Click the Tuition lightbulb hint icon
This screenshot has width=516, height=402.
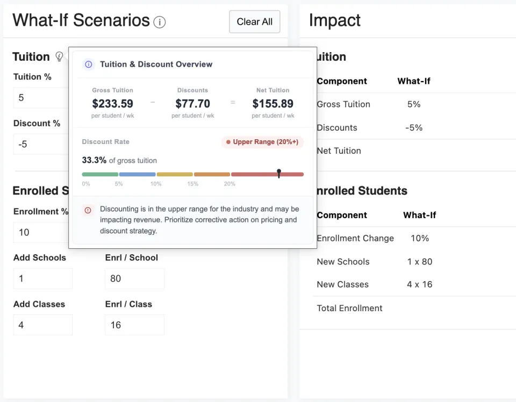[x=59, y=56]
